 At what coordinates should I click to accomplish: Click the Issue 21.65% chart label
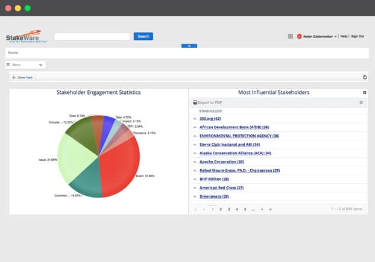pos(48,160)
